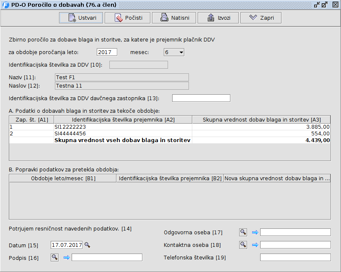Click the blue arrow beside Podpis

(66, 257)
